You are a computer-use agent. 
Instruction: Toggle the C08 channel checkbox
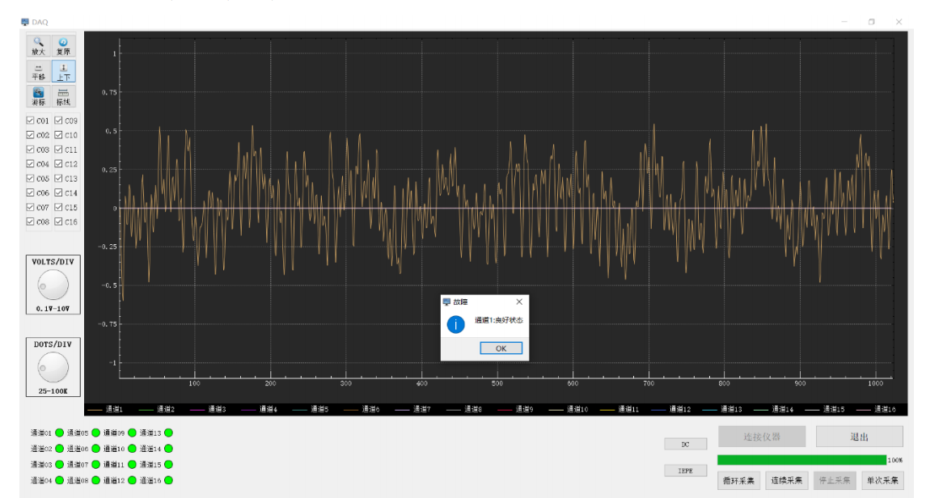30,222
